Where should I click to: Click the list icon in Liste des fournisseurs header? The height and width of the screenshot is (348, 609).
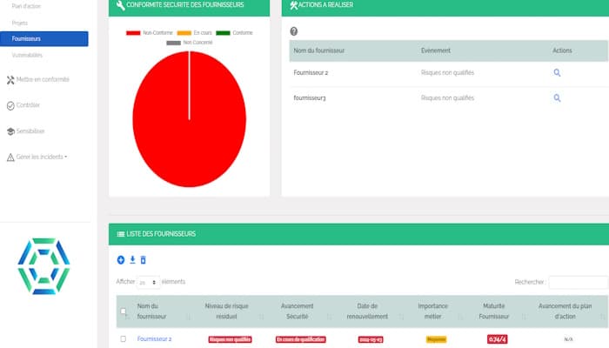[121, 234]
